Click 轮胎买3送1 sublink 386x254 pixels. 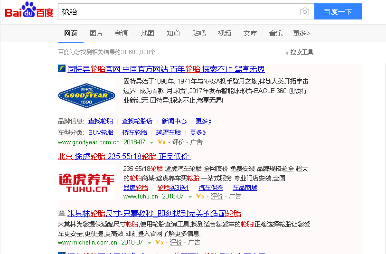point(173,188)
